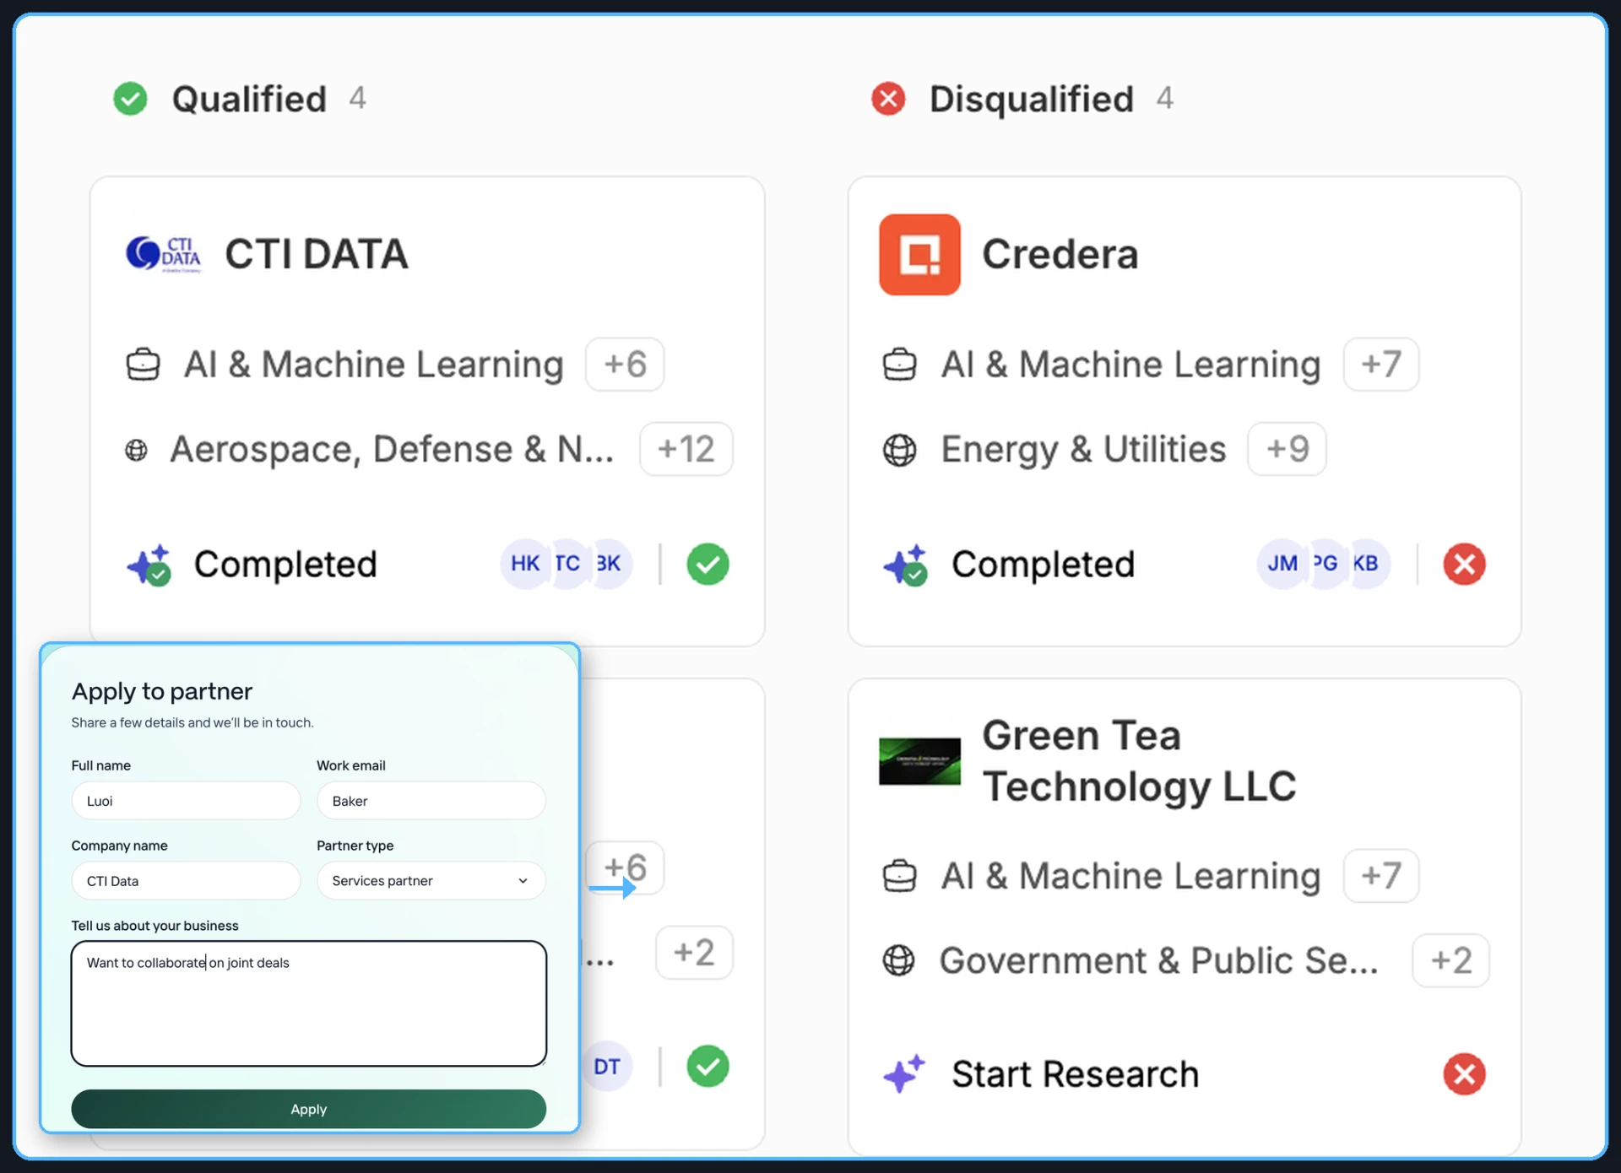Expand the +7 specialties on Credera

(x=1381, y=365)
